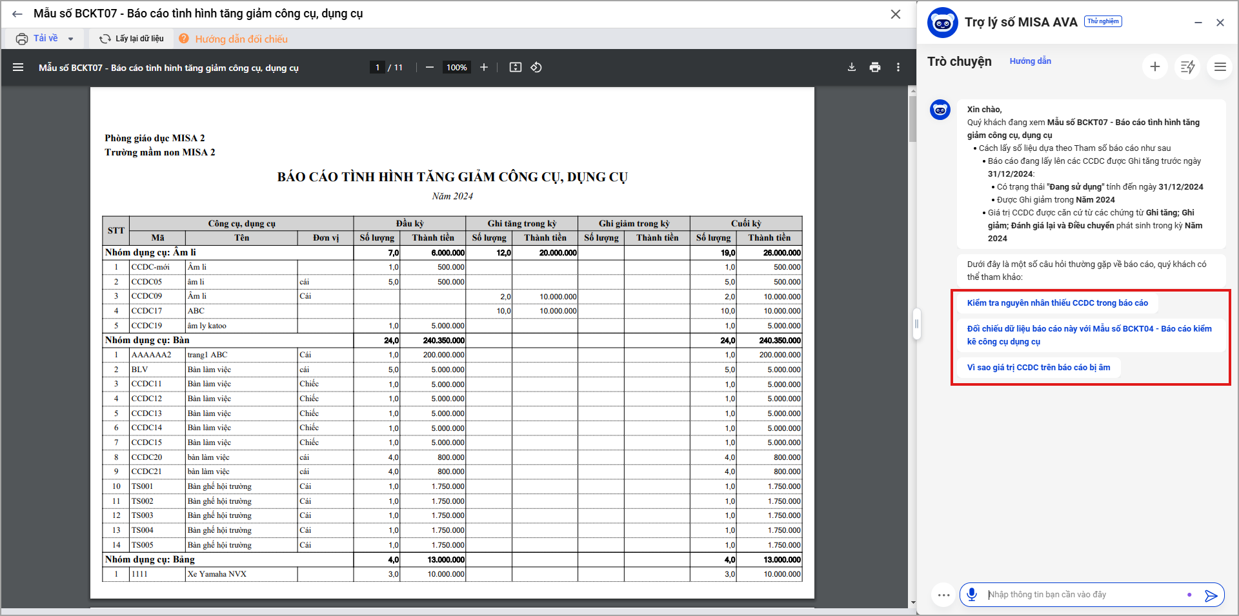
Task: Click the page count 11 text
Action: point(398,67)
